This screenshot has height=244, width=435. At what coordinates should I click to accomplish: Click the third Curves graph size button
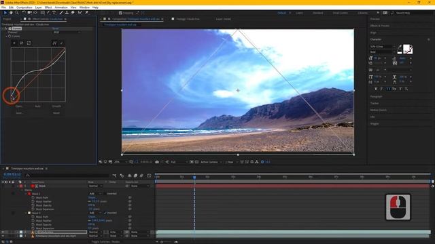pos(29,43)
